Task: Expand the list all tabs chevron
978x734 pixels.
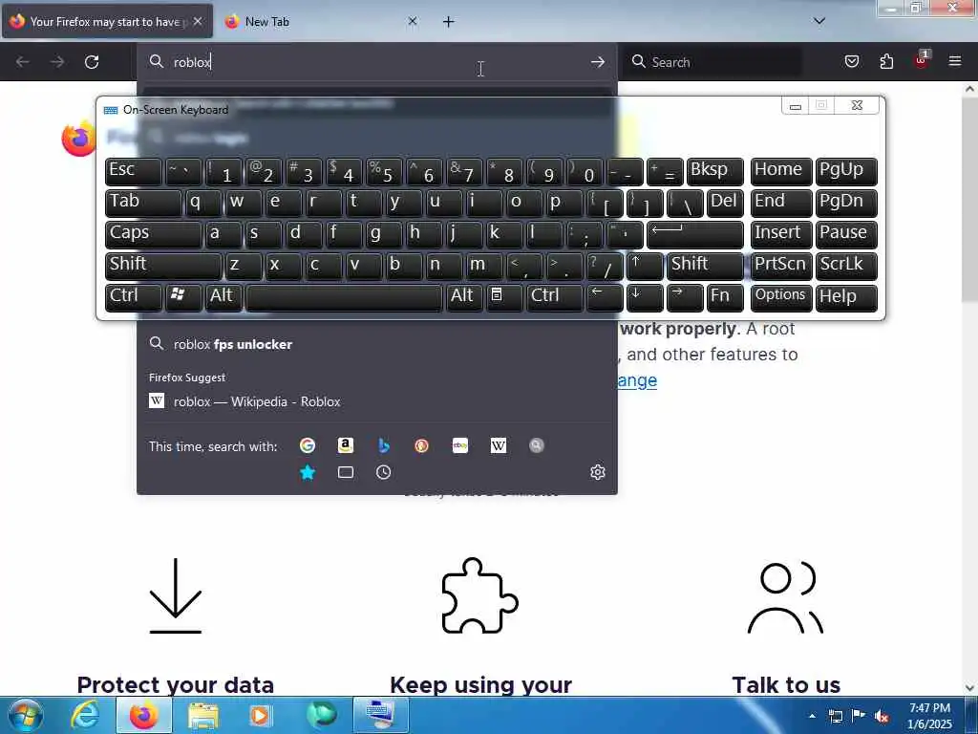Action: [x=819, y=21]
